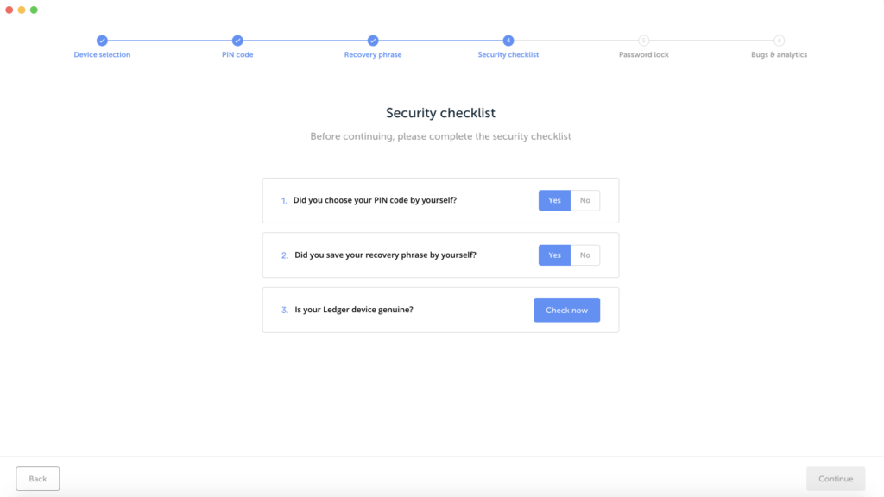Check now if Ledger device is genuine
This screenshot has height=497, width=884.
(x=566, y=310)
